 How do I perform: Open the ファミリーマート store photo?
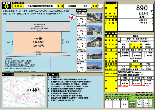pos(95,42)
